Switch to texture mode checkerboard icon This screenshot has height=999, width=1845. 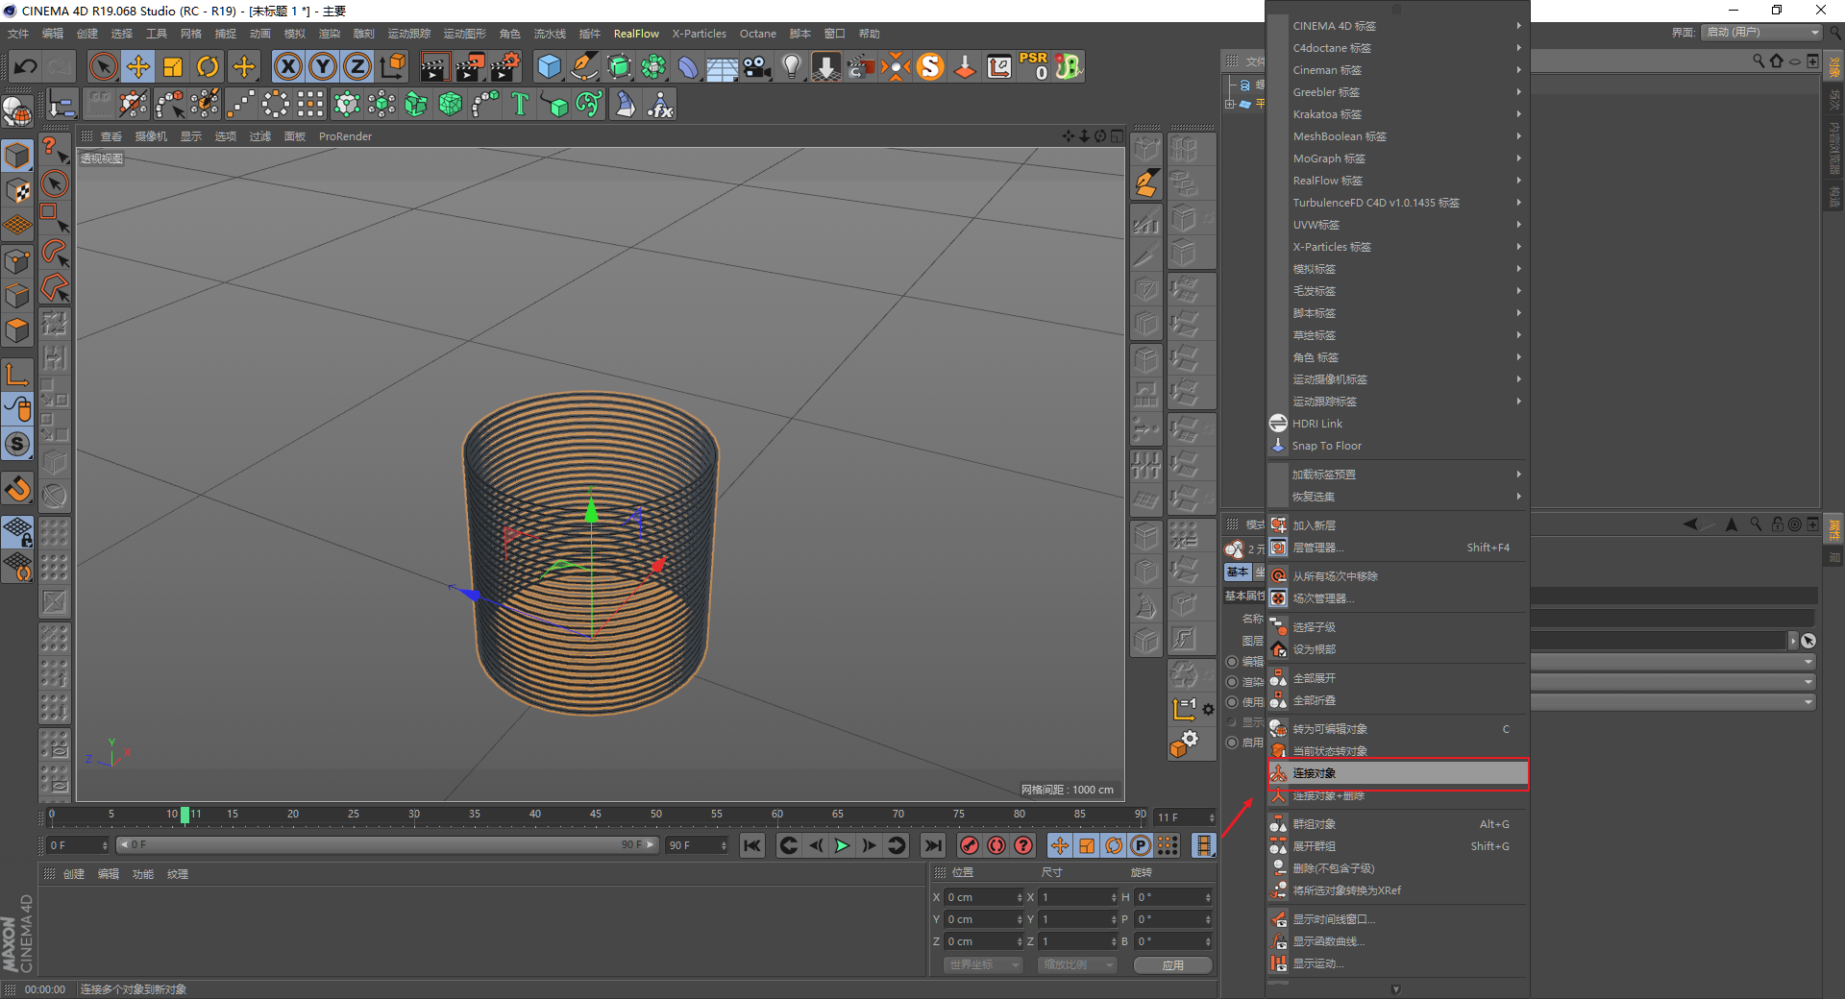point(18,190)
